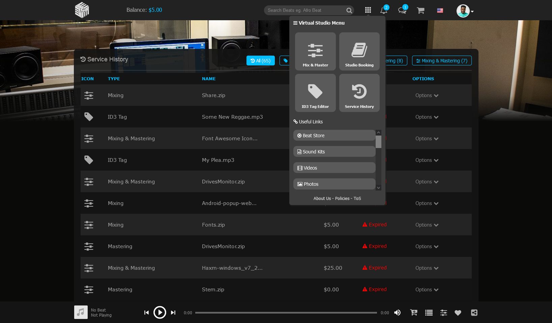Click the Virtual Studio grid menu icon
552x323 pixels.
coord(368,10)
